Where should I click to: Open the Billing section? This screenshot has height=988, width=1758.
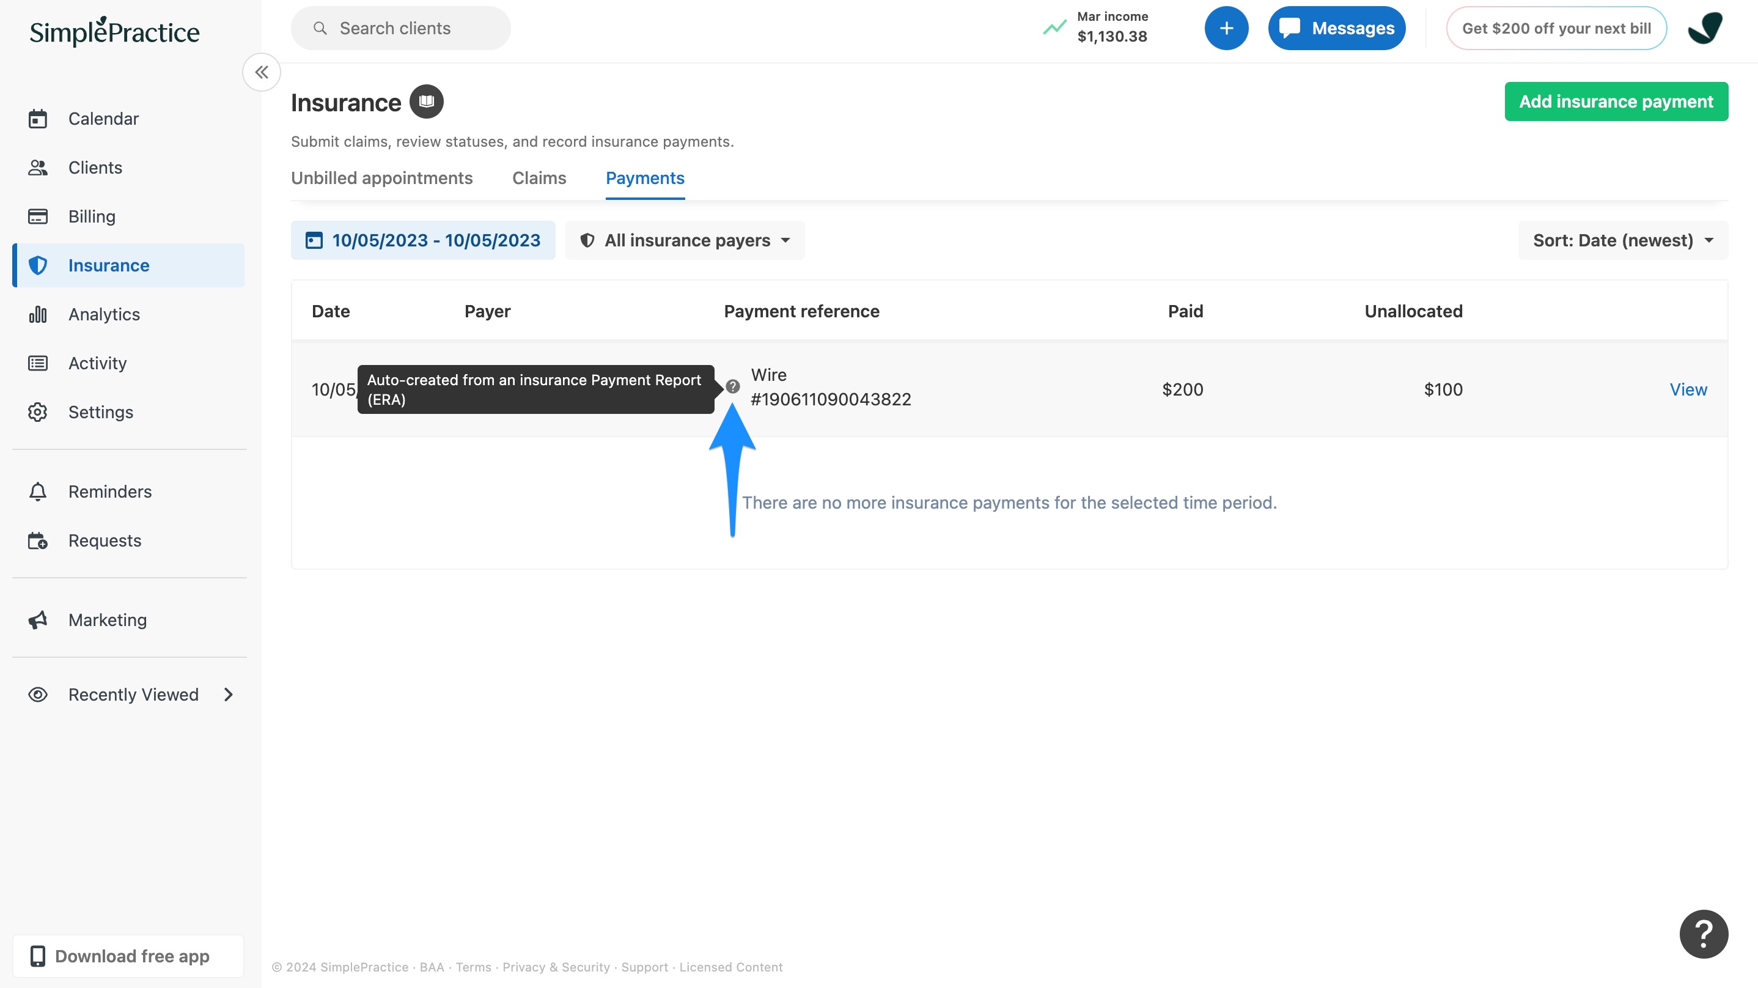click(92, 216)
